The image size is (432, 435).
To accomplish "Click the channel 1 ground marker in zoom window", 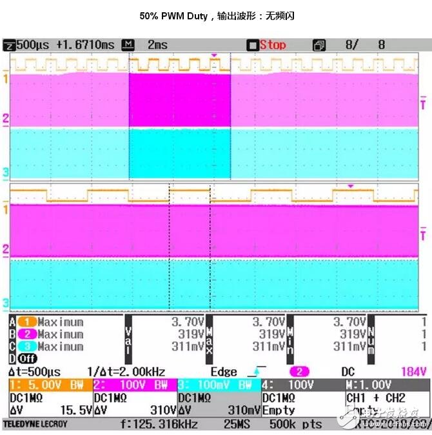I will pyautogui.click(x=6, y=208).
